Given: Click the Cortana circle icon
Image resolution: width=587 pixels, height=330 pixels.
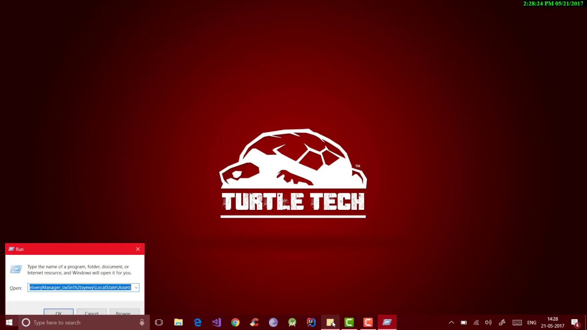Looking at the screenshot, I should [x=26, y=323].
